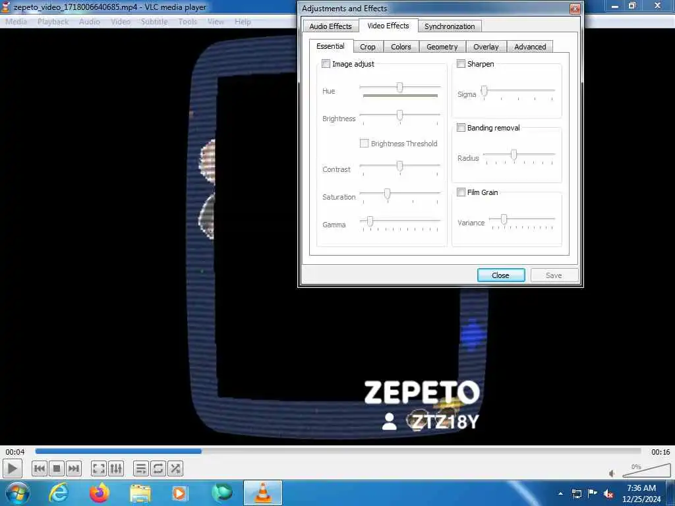Image resolution: width=675 pixels, height=506 pixels.
Task: Jump to previous media track
Action: (x=39, y=468)
